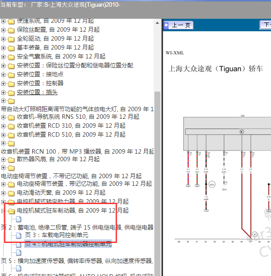
Task: Open 页 2：蓄电池, 绝缘二极管 page
Action: coord(77,227)
